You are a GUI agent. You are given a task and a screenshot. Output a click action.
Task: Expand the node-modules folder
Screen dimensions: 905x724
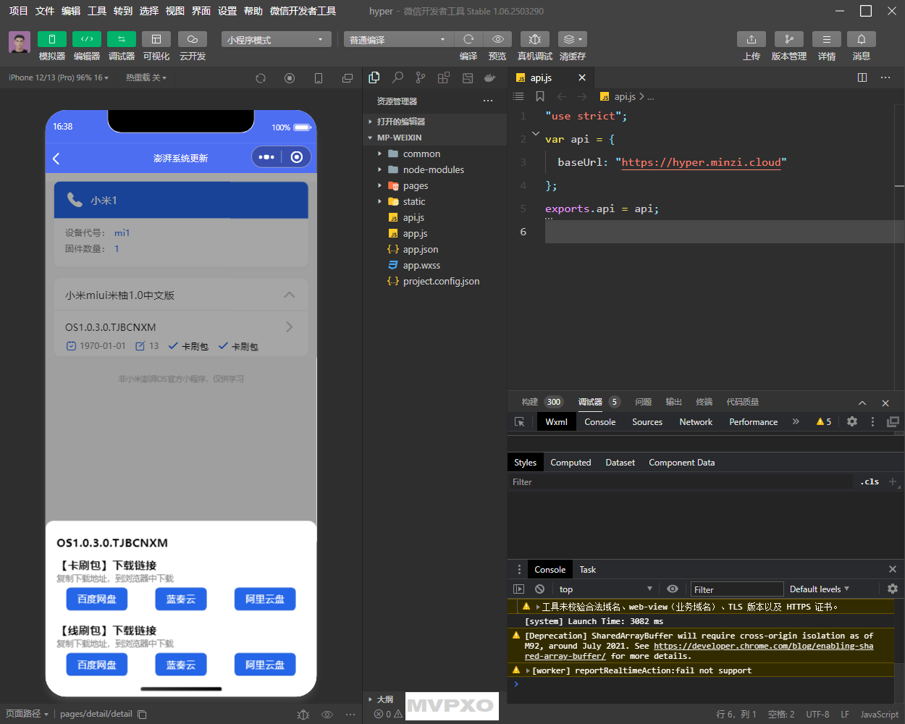(x=434, y=169)
